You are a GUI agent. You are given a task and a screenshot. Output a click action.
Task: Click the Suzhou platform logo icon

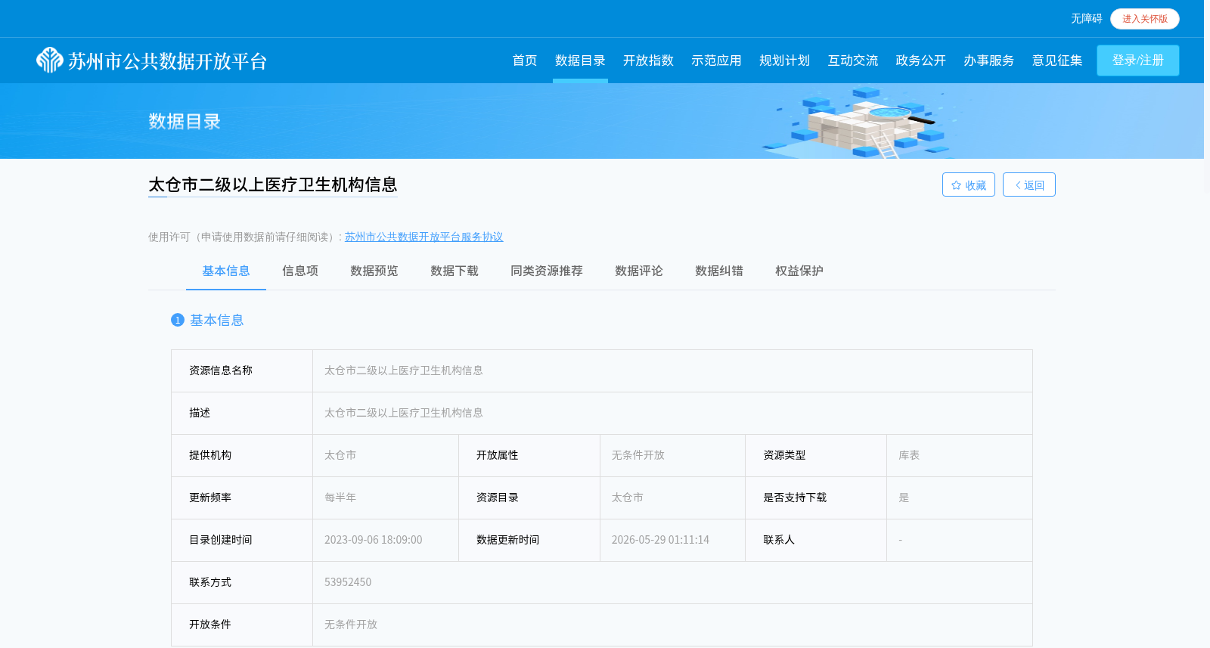(x=50, y=60)
